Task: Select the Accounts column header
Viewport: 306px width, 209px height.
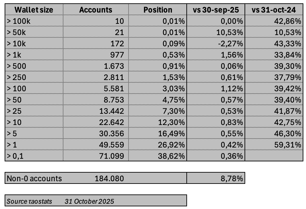Action: click(x=96, y=10)
